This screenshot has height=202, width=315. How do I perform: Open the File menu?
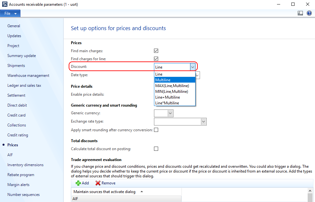(x=10, y=13)
